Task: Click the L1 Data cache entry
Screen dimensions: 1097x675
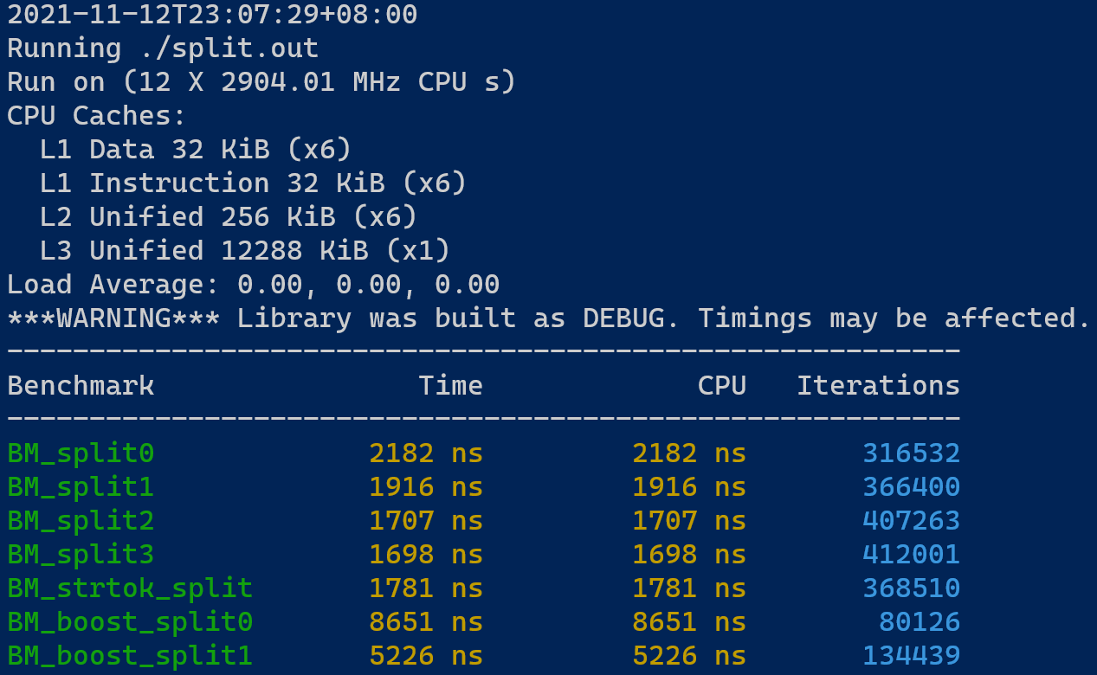Action: tap(195, 149)
